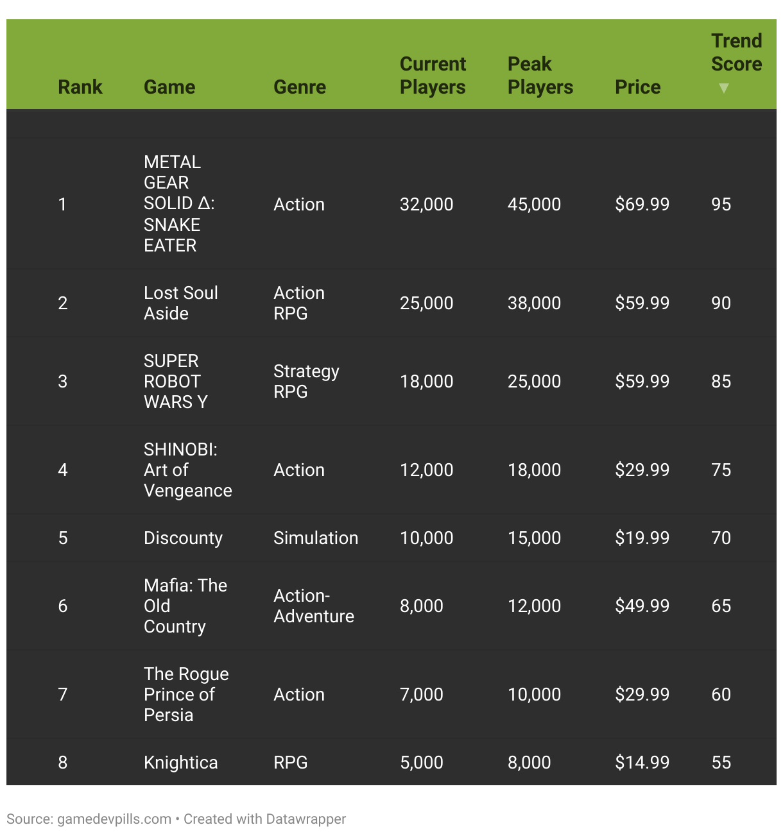Select The Rogue Prince of Persia cell

(x=185, y=694)
